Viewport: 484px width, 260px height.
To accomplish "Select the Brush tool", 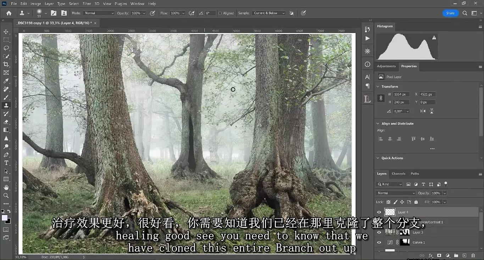I will [x=6, y=97].
